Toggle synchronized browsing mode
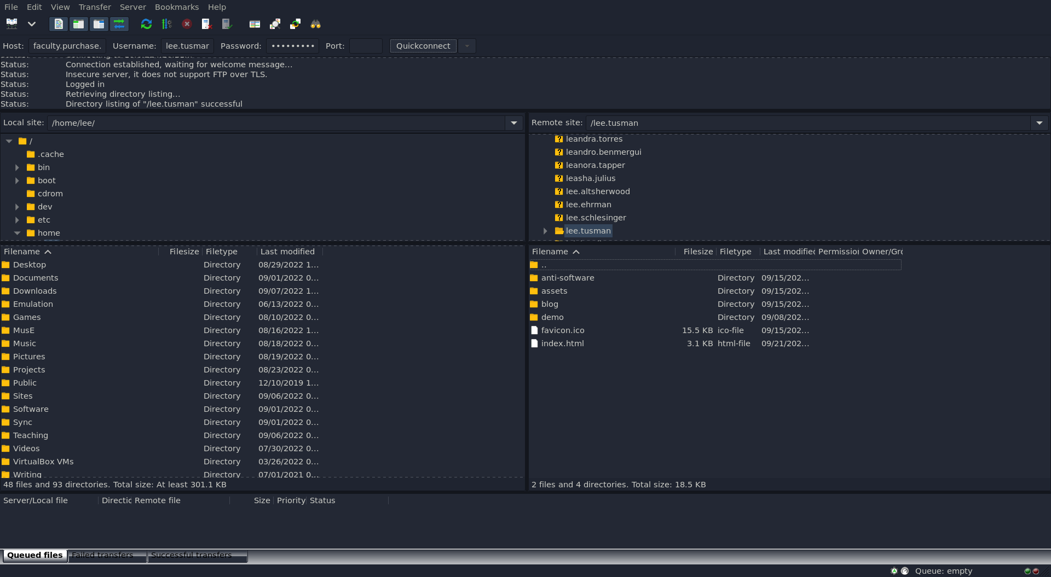The width and height of the screenshot is (1051, 577). pos(296,24)
